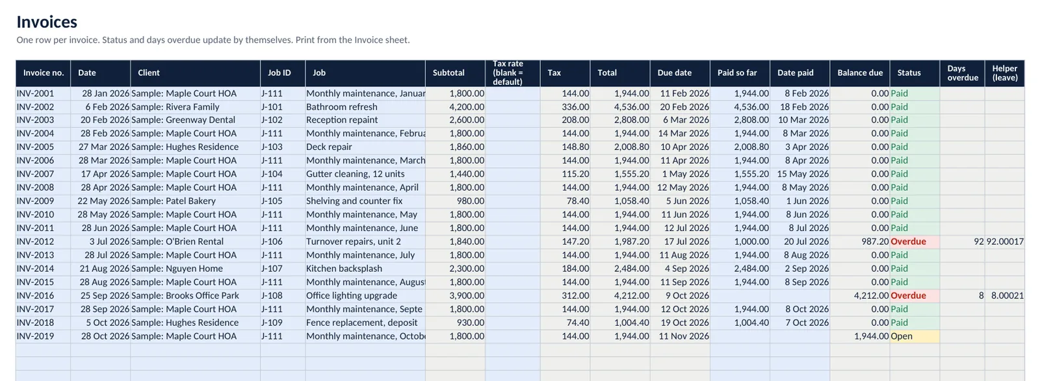
Task: Select cell INV-2002
Action: (x=43, y=107)
